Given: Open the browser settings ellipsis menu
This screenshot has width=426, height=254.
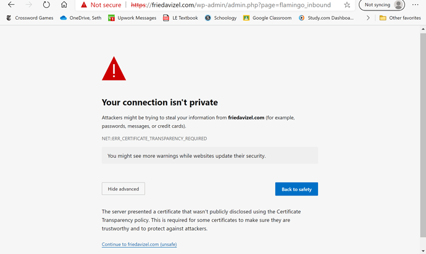Looking at the screenshot, I should [415, 5].
